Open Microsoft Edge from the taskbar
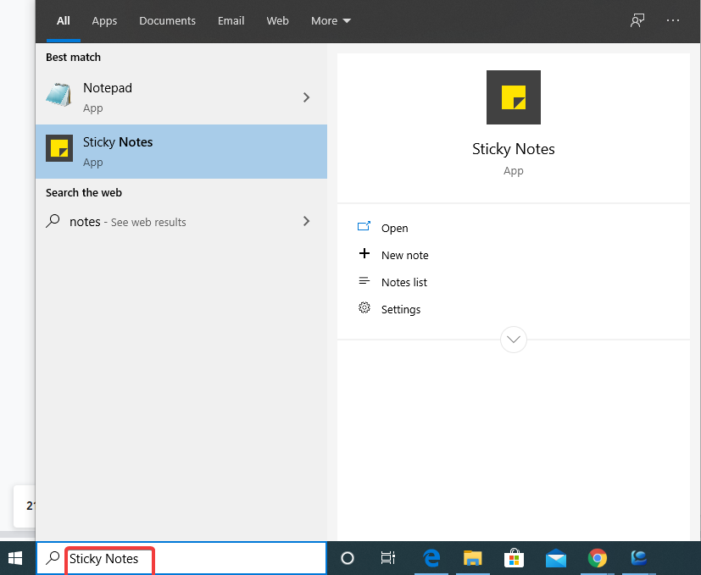701x575 pixels. [431, 558]
